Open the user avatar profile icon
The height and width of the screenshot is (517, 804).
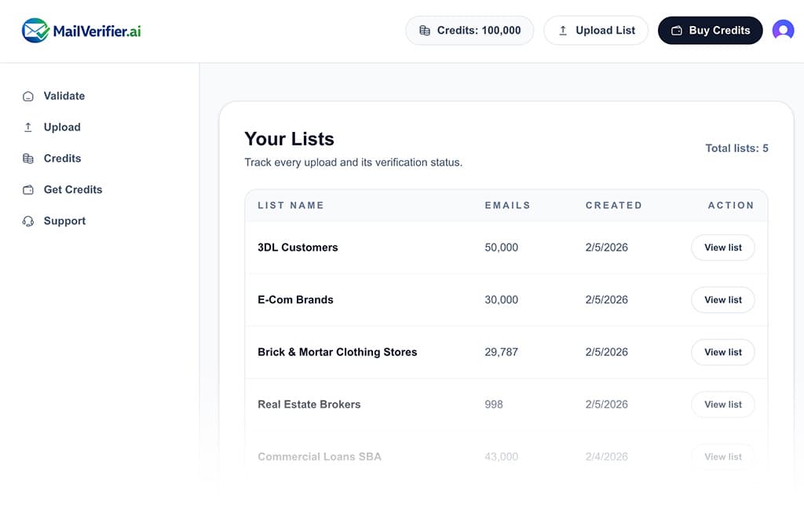[783, 30]
